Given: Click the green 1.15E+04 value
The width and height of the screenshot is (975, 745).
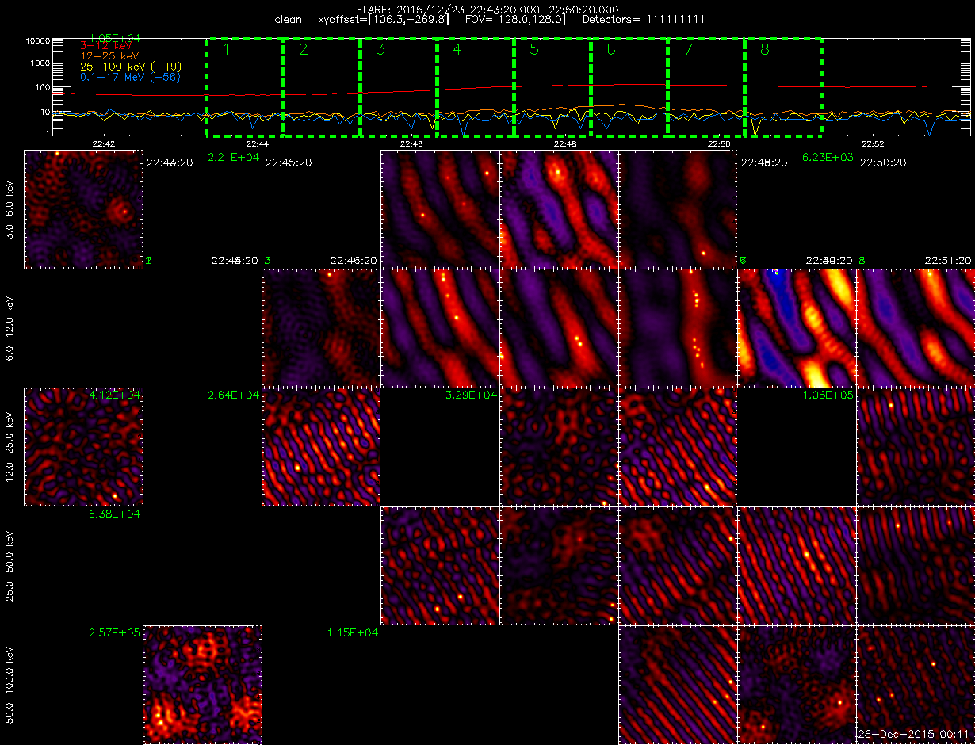Looking at the screenshot, I should pyautogui.click(x=352, y=632).
